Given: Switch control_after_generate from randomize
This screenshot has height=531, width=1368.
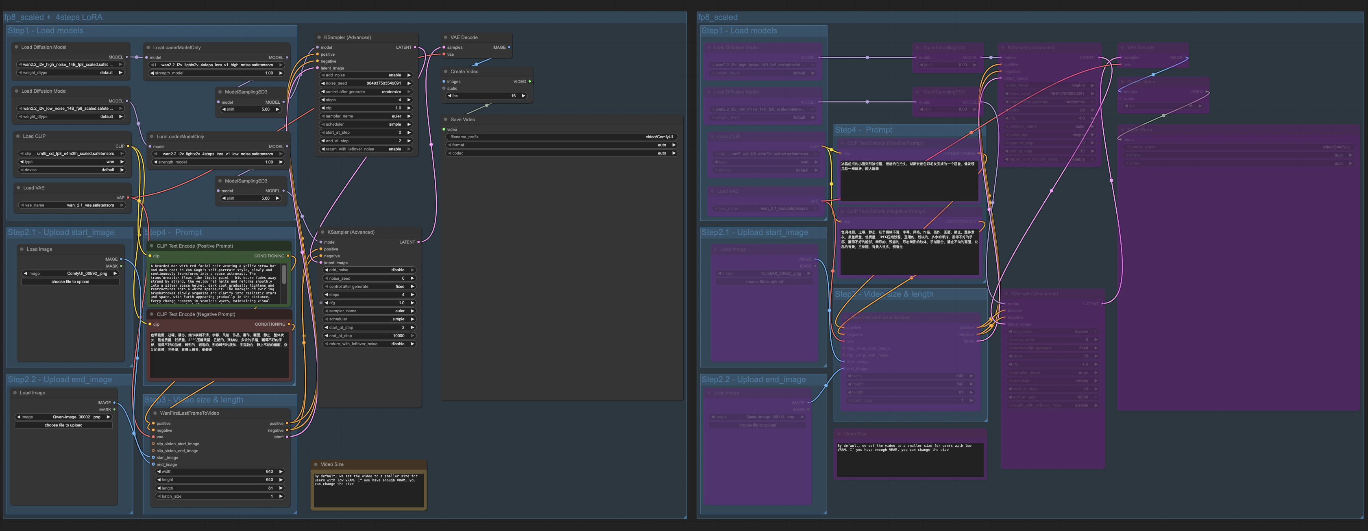Looking at the screenshot, I should pos(365,91).
